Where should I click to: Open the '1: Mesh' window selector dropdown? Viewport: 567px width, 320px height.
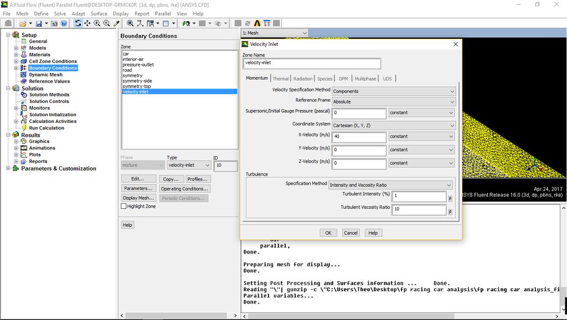275,33
